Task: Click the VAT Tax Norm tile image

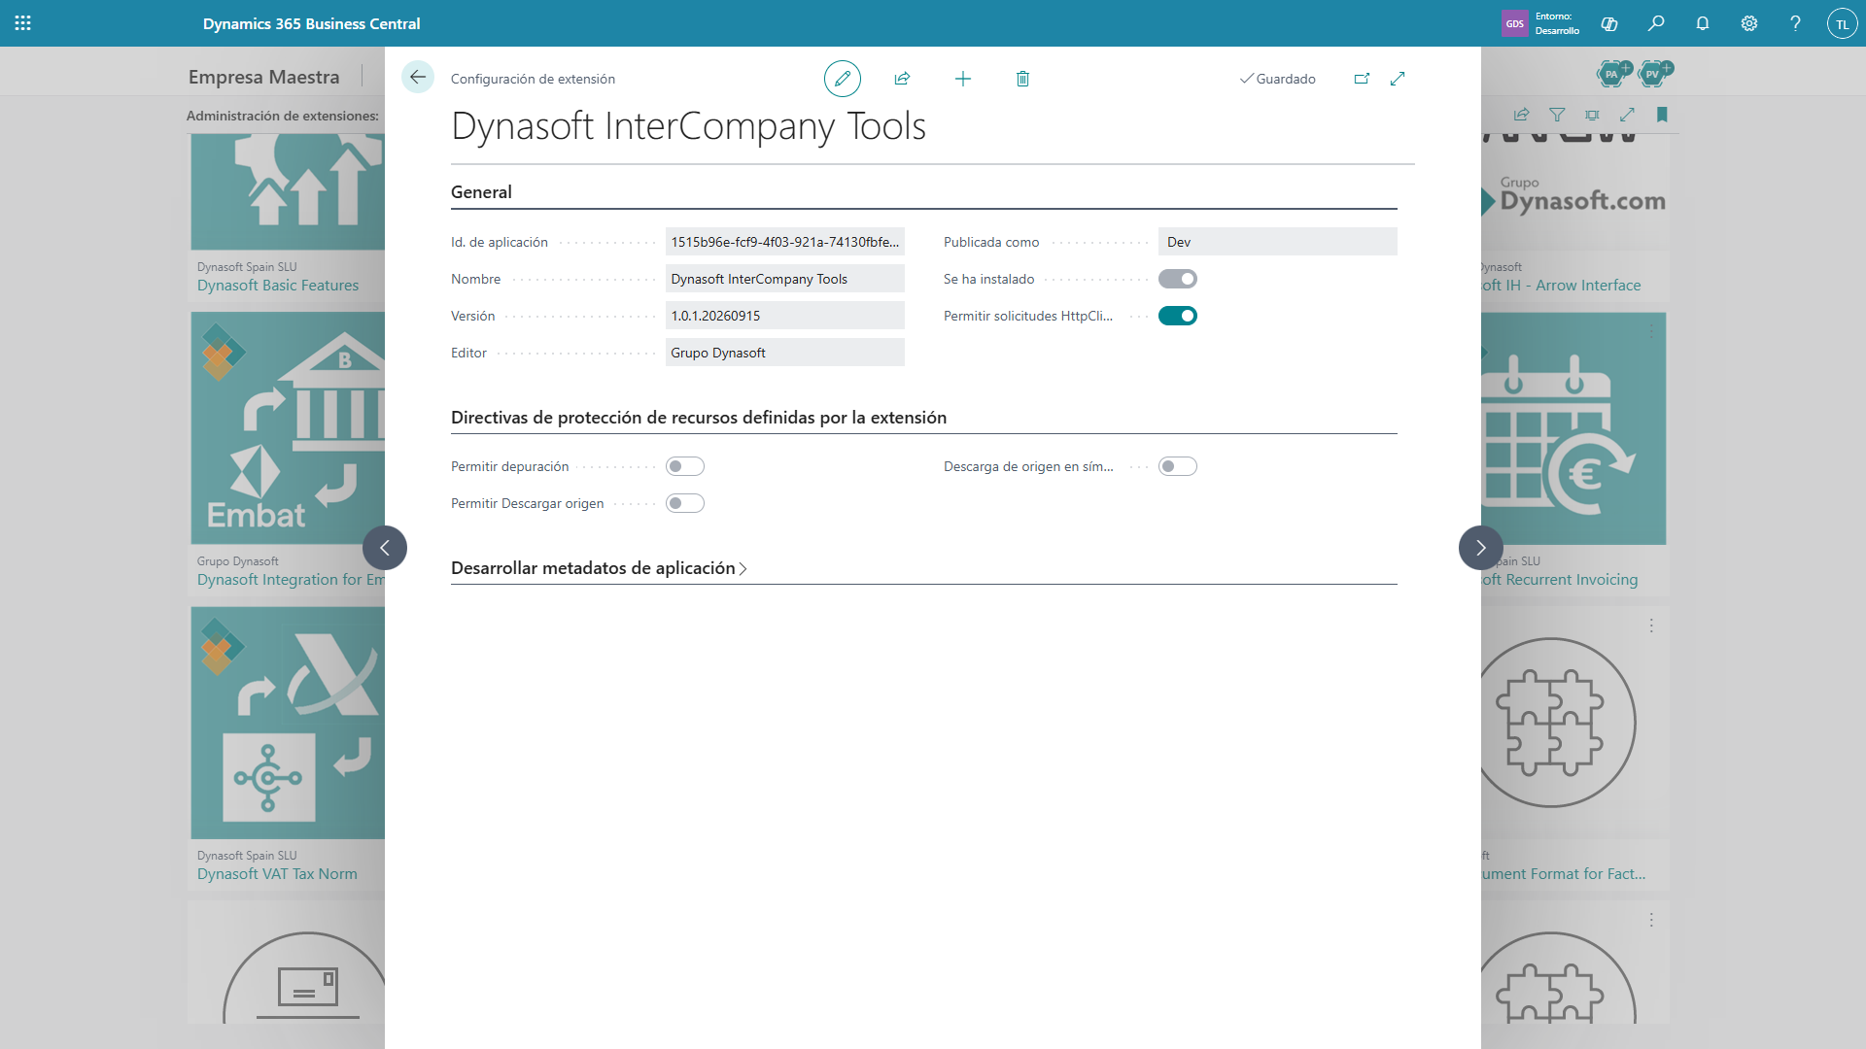Action: [288, 723]
